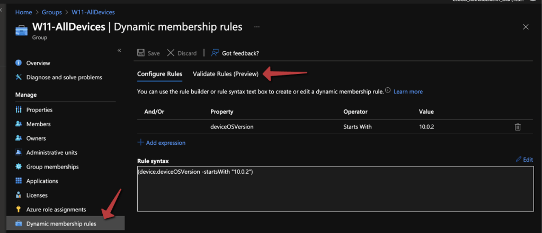The height and width of the screenshot is (233, 542).
Task: Collapse the left navigation pane
Action: 119,50
